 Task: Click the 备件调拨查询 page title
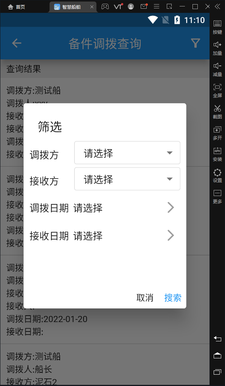pos(105,44)
